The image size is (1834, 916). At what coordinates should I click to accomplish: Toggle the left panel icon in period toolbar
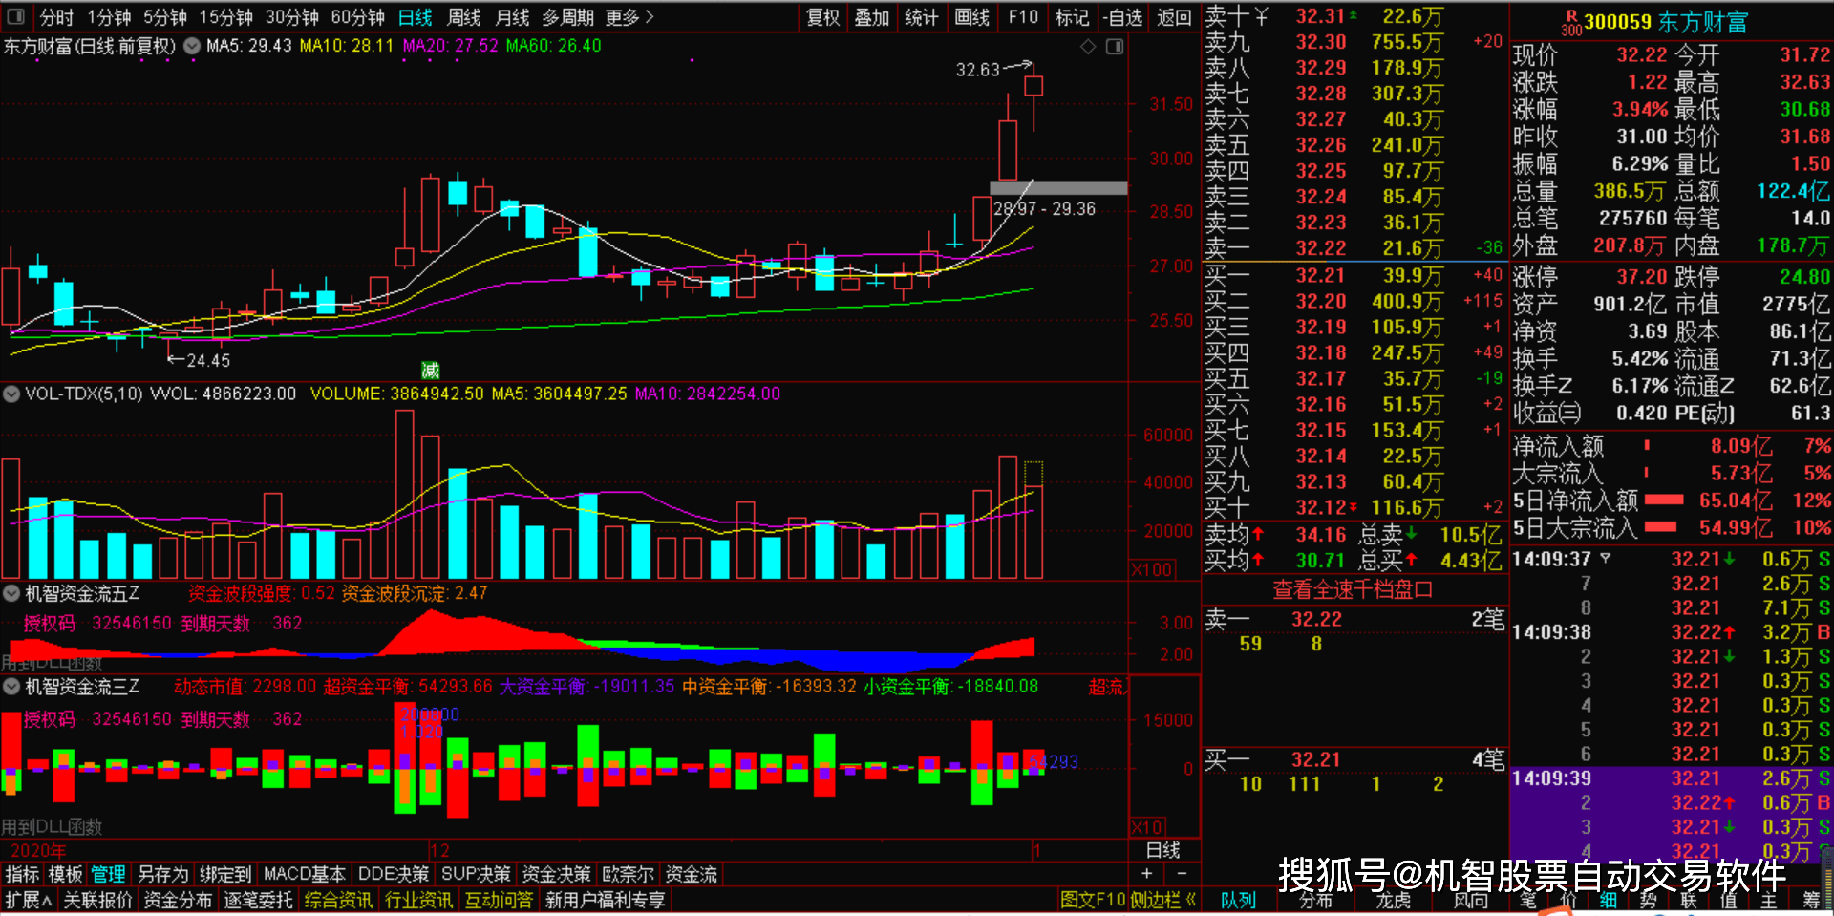[15, 16]
